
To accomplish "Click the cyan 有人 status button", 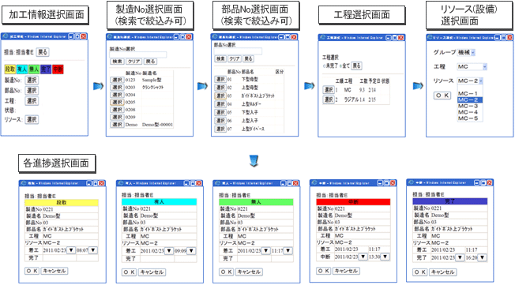I will [x=22, y=69].
